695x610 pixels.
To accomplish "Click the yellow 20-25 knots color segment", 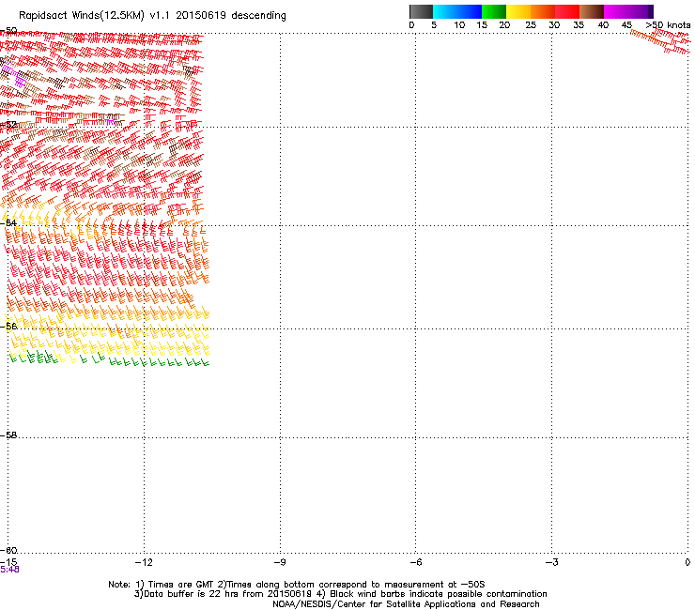I will (x=518, y=11).
